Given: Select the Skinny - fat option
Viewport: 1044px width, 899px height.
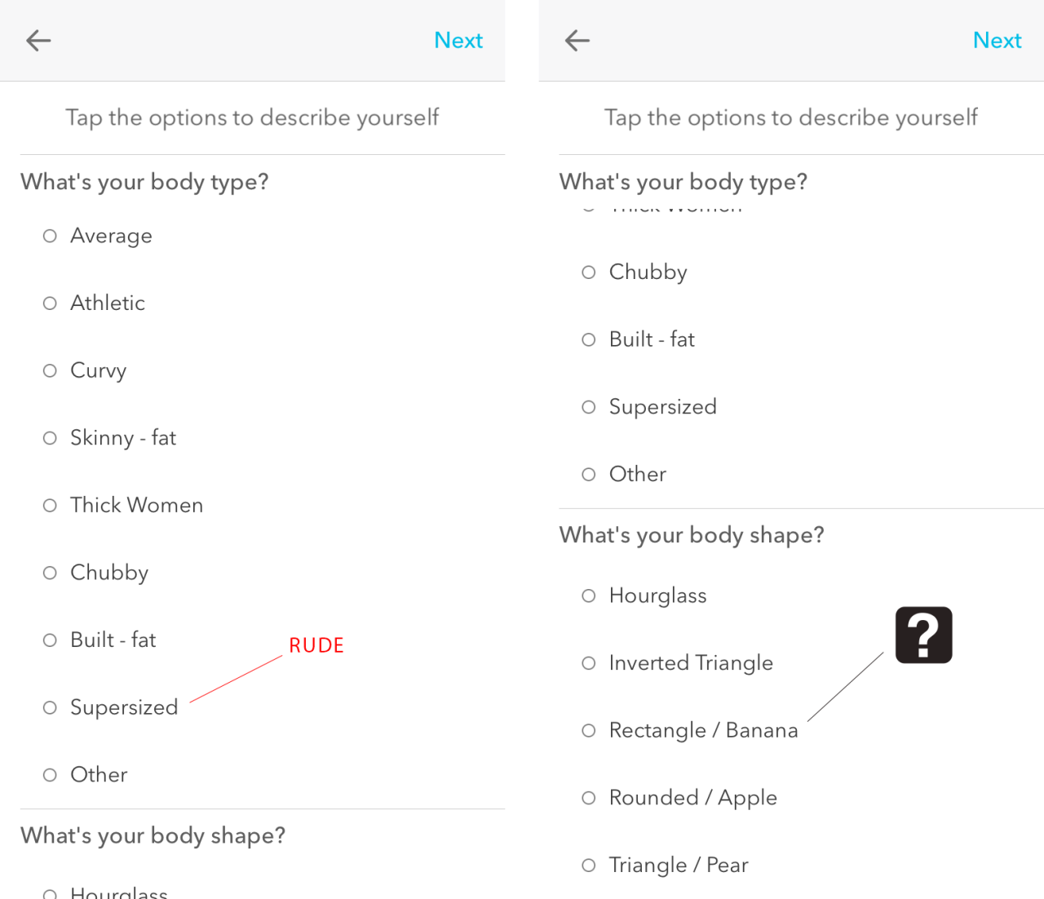Looking at the screenshot, I should [51, 438].
